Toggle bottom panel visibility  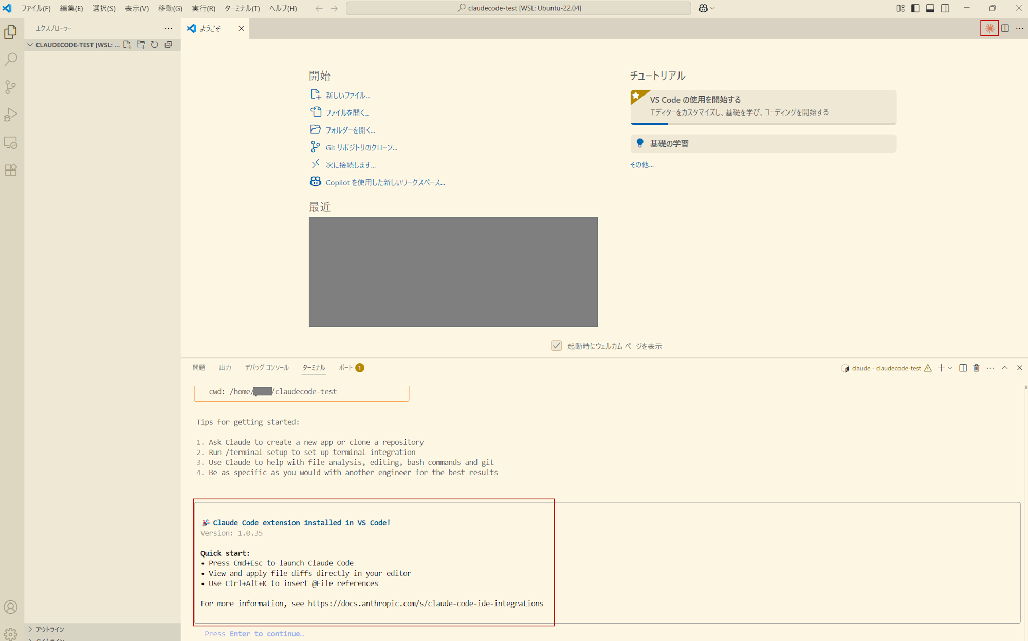pos(930,8)
